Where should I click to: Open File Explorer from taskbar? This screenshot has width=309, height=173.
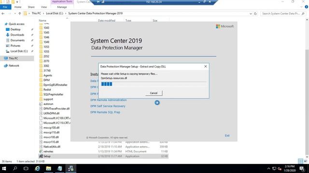point(48,169)
